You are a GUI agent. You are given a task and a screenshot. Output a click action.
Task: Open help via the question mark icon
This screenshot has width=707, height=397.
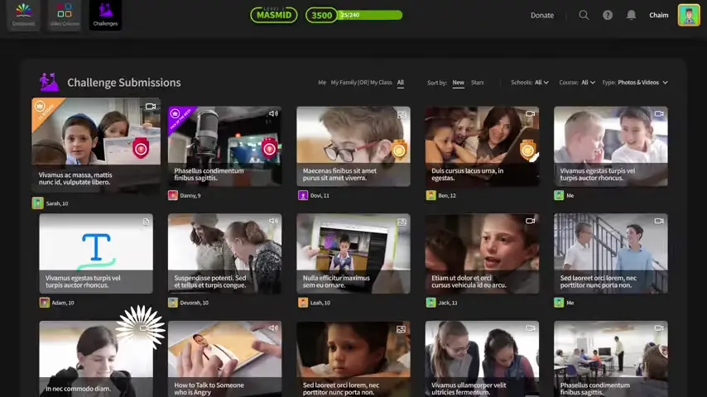608,15
